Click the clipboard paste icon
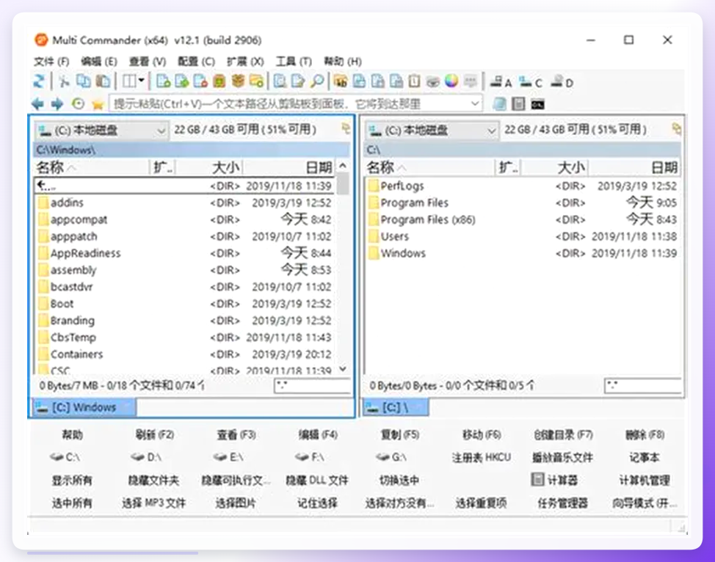715x562 pixels. [104, 81]
